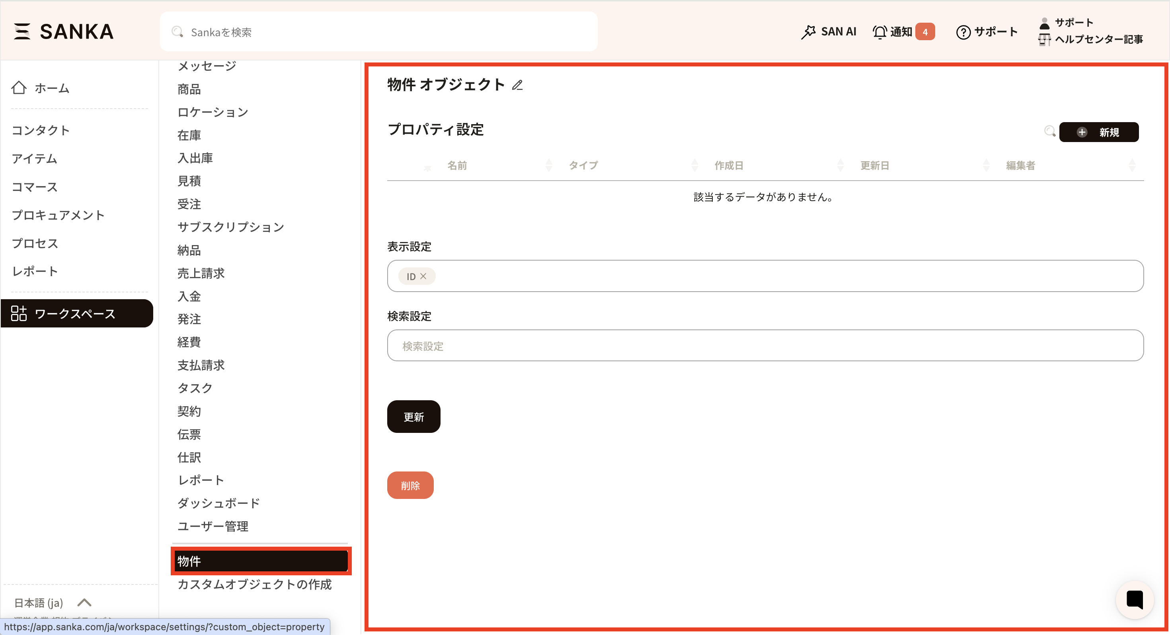The height and width of the screenshot is (635, 1170).
Task: Click the property search magnifier icon
Action: (1049, 132)
